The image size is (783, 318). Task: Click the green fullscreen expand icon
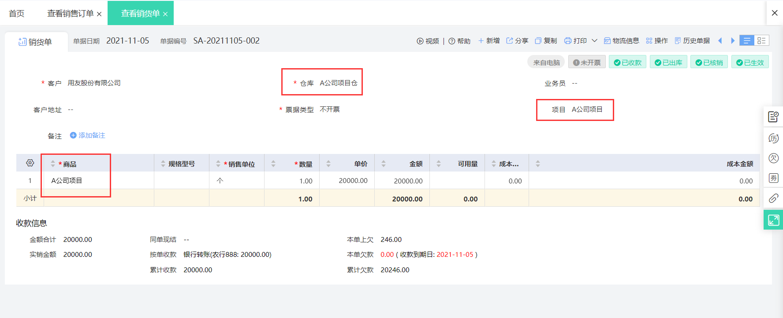773,220
